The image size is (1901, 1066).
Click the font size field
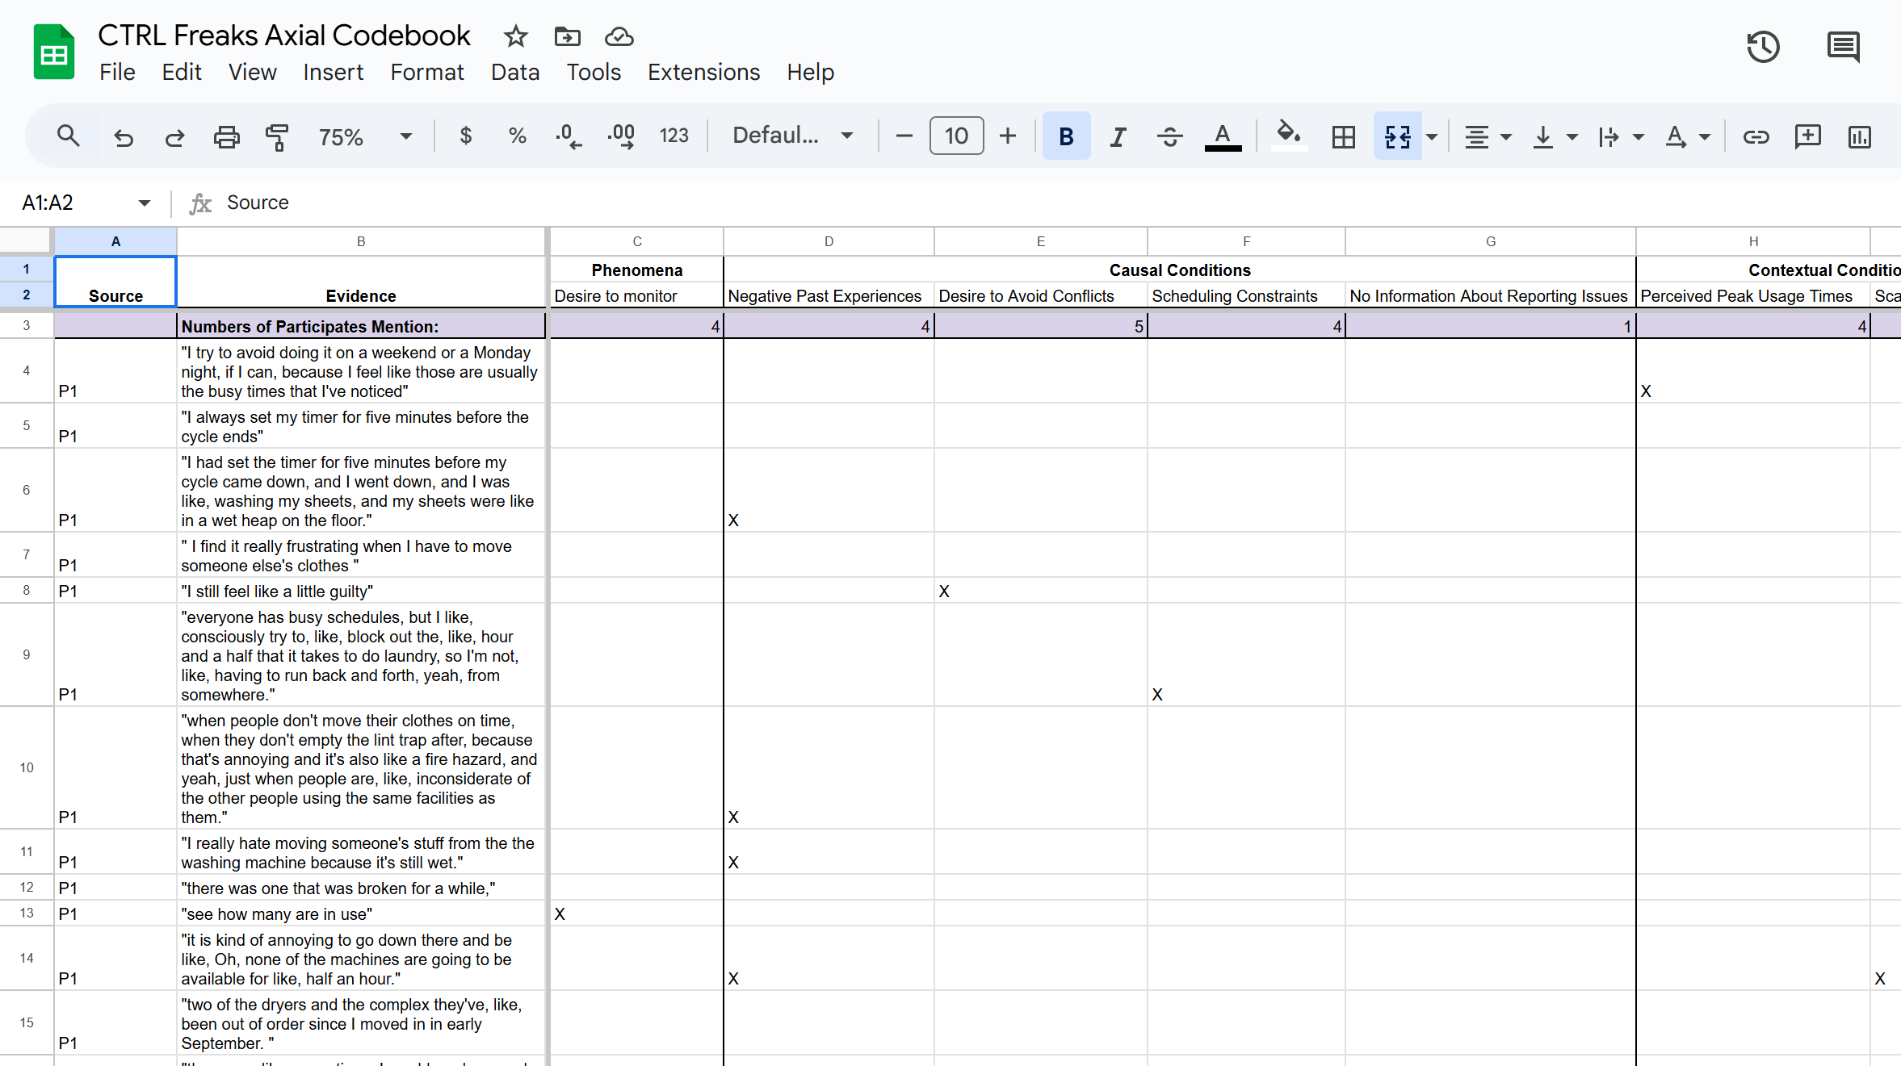coord(956,136)
